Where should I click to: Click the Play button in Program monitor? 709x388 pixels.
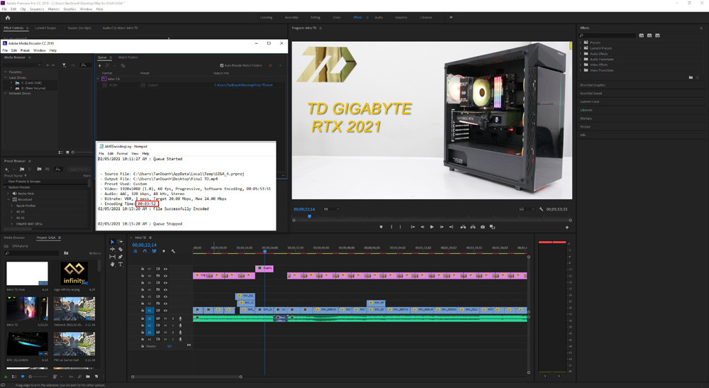point(432,227)
